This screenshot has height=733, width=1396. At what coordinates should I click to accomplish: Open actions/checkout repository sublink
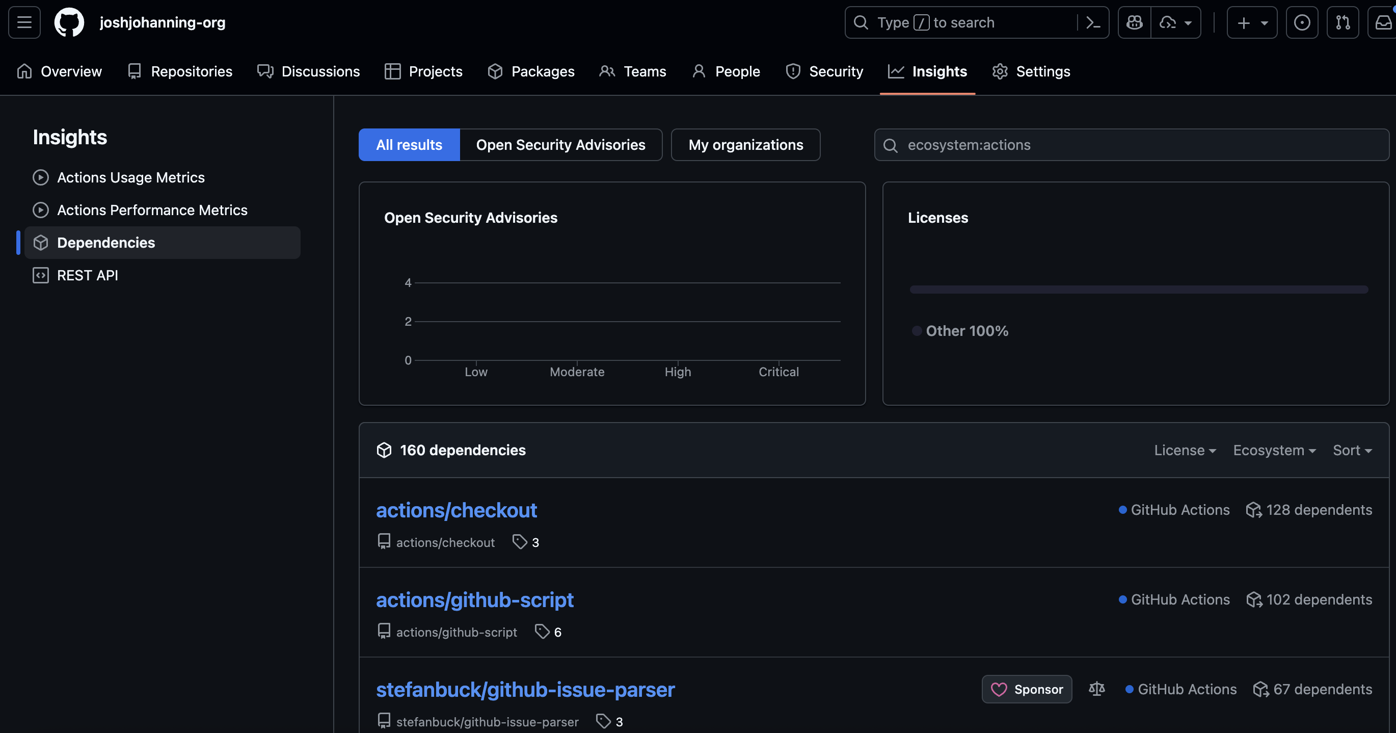tap(445, 542)
